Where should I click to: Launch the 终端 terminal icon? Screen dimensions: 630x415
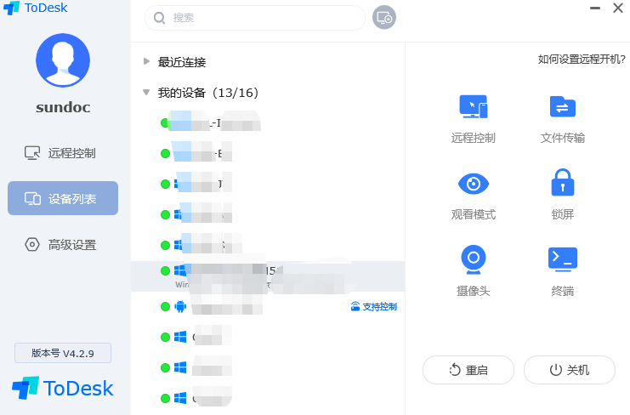click(563, 259)
